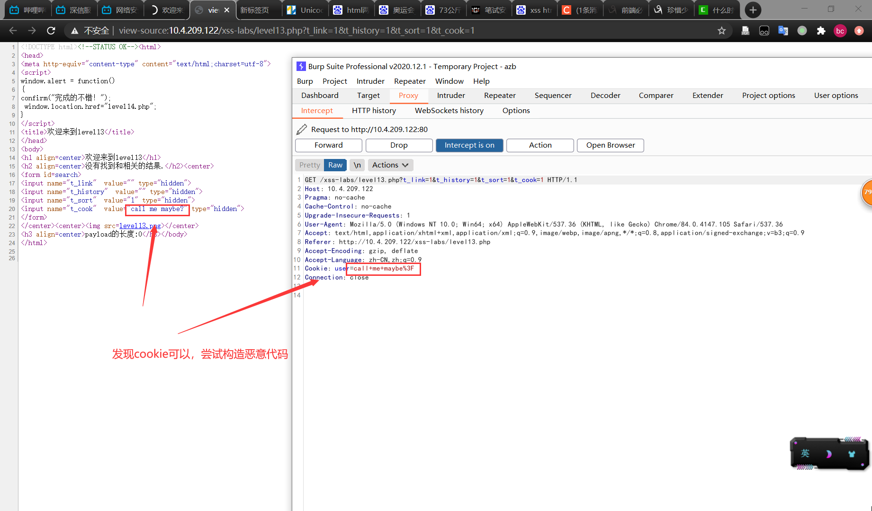Click the browser forward arrow
This screenshot has width=872, height=511.
(x=32, y=31)
